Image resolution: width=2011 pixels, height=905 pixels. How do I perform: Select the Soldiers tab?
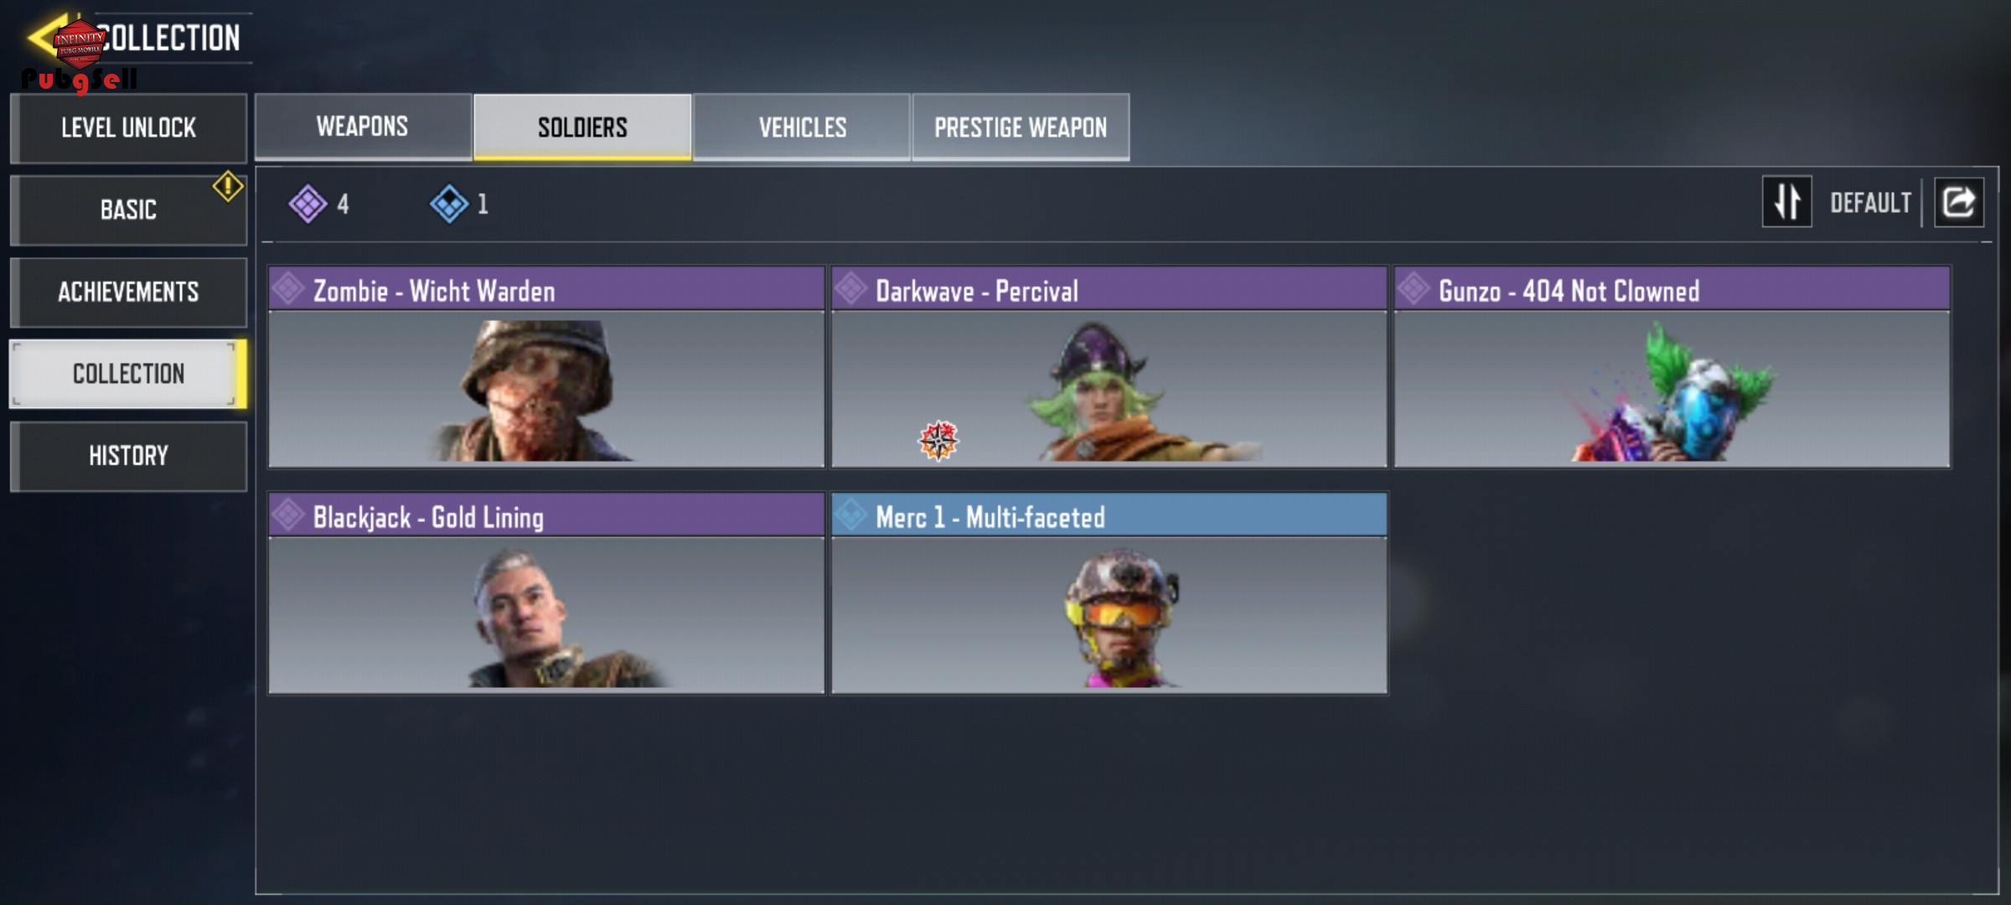(582, 127)
